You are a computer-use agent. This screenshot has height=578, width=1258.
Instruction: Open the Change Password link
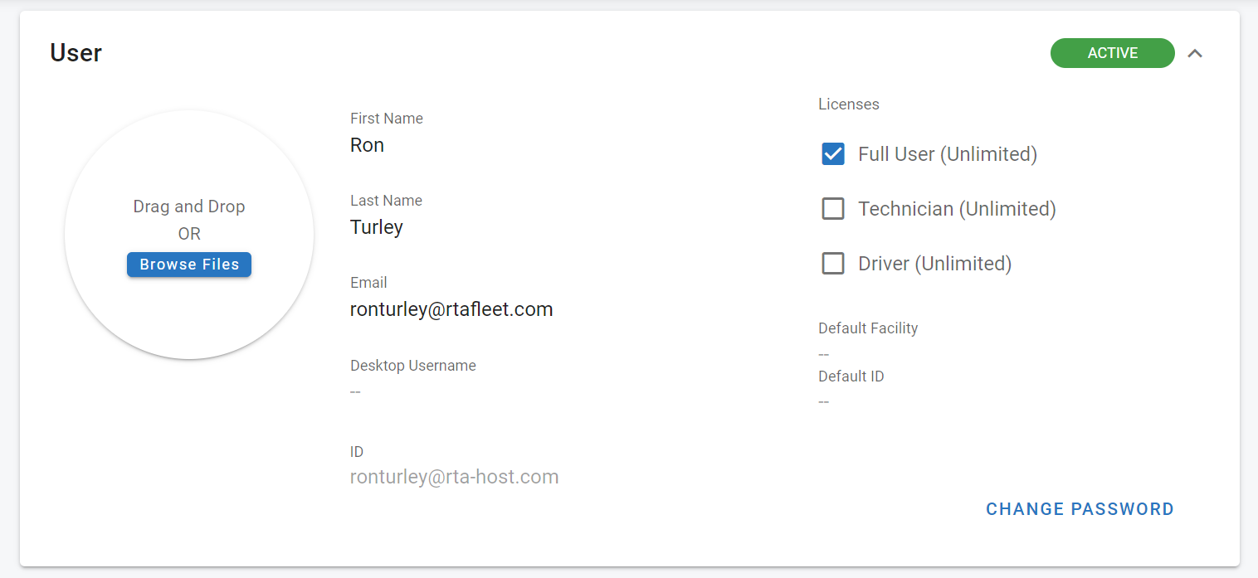pos(1080,509)
